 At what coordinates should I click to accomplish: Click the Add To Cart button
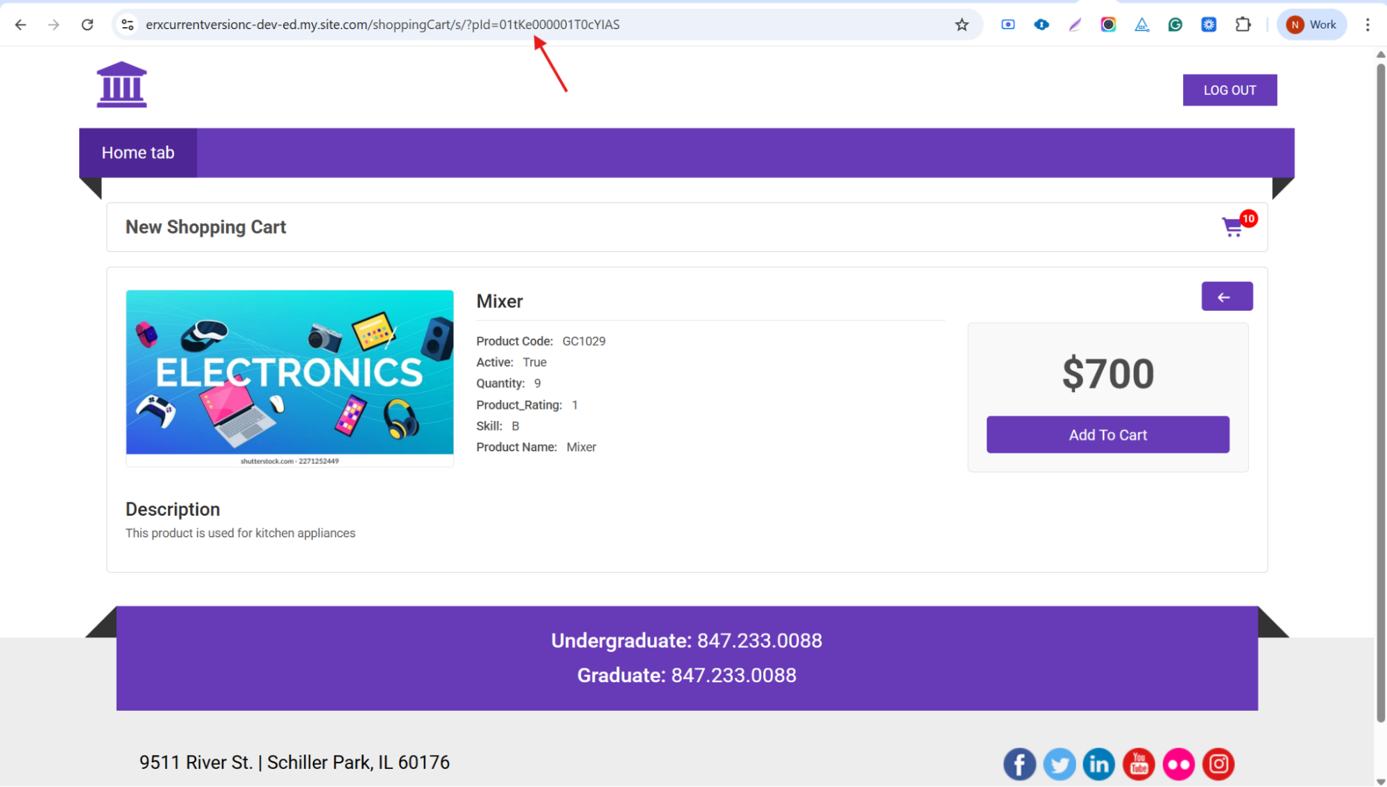click(1107, 435)
